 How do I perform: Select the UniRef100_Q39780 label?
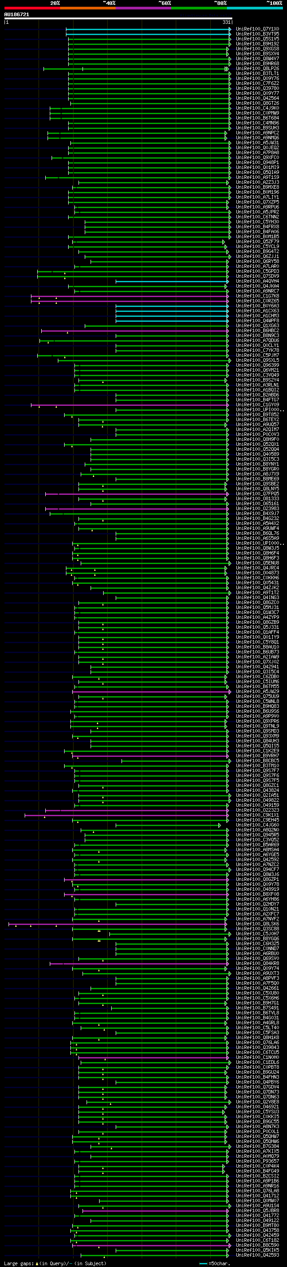[257, 89]
